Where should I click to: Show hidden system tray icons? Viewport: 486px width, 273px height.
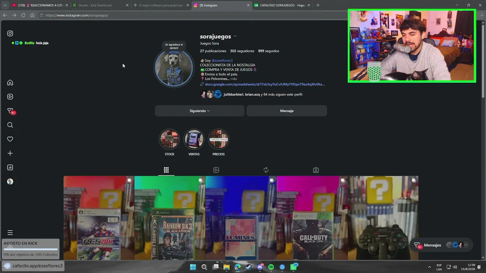click(429, 267)
